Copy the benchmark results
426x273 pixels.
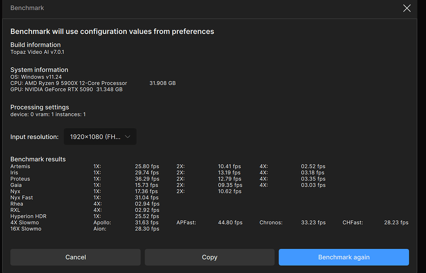coord(209,257)
